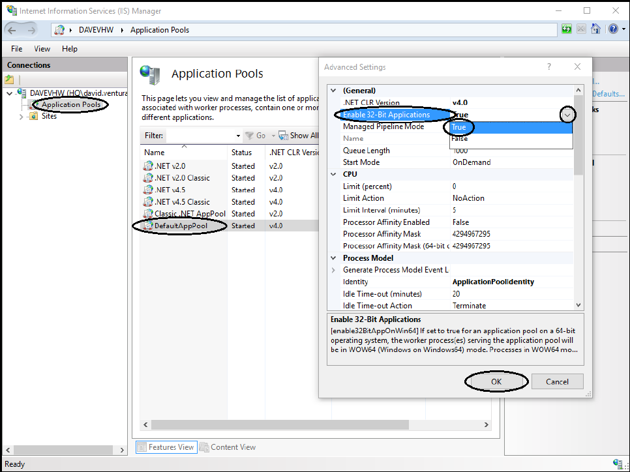Expand the Sites tree node
Viewport: 630px width, 472px height.
(x=22, y=117)
